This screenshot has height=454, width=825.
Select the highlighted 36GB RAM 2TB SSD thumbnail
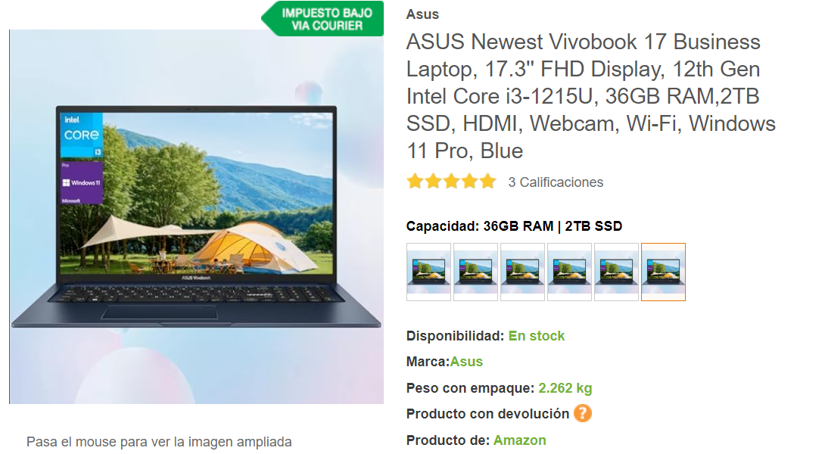[663, 272]
